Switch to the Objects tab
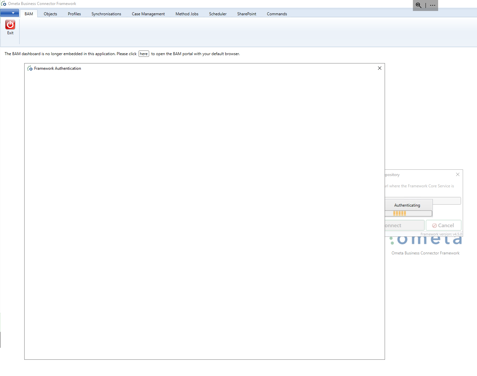 (50, 14)
